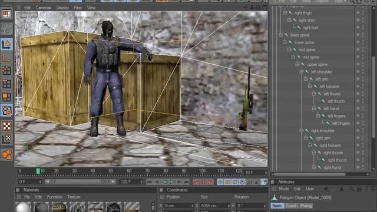This screenshot has height=212, width=377.
Task: Open viewport Display menu
Action: click(62, 8)
